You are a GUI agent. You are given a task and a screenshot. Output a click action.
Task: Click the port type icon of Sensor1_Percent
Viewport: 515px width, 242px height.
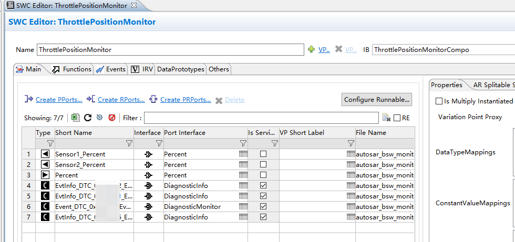pyautogui.click(x=45, y=154)
